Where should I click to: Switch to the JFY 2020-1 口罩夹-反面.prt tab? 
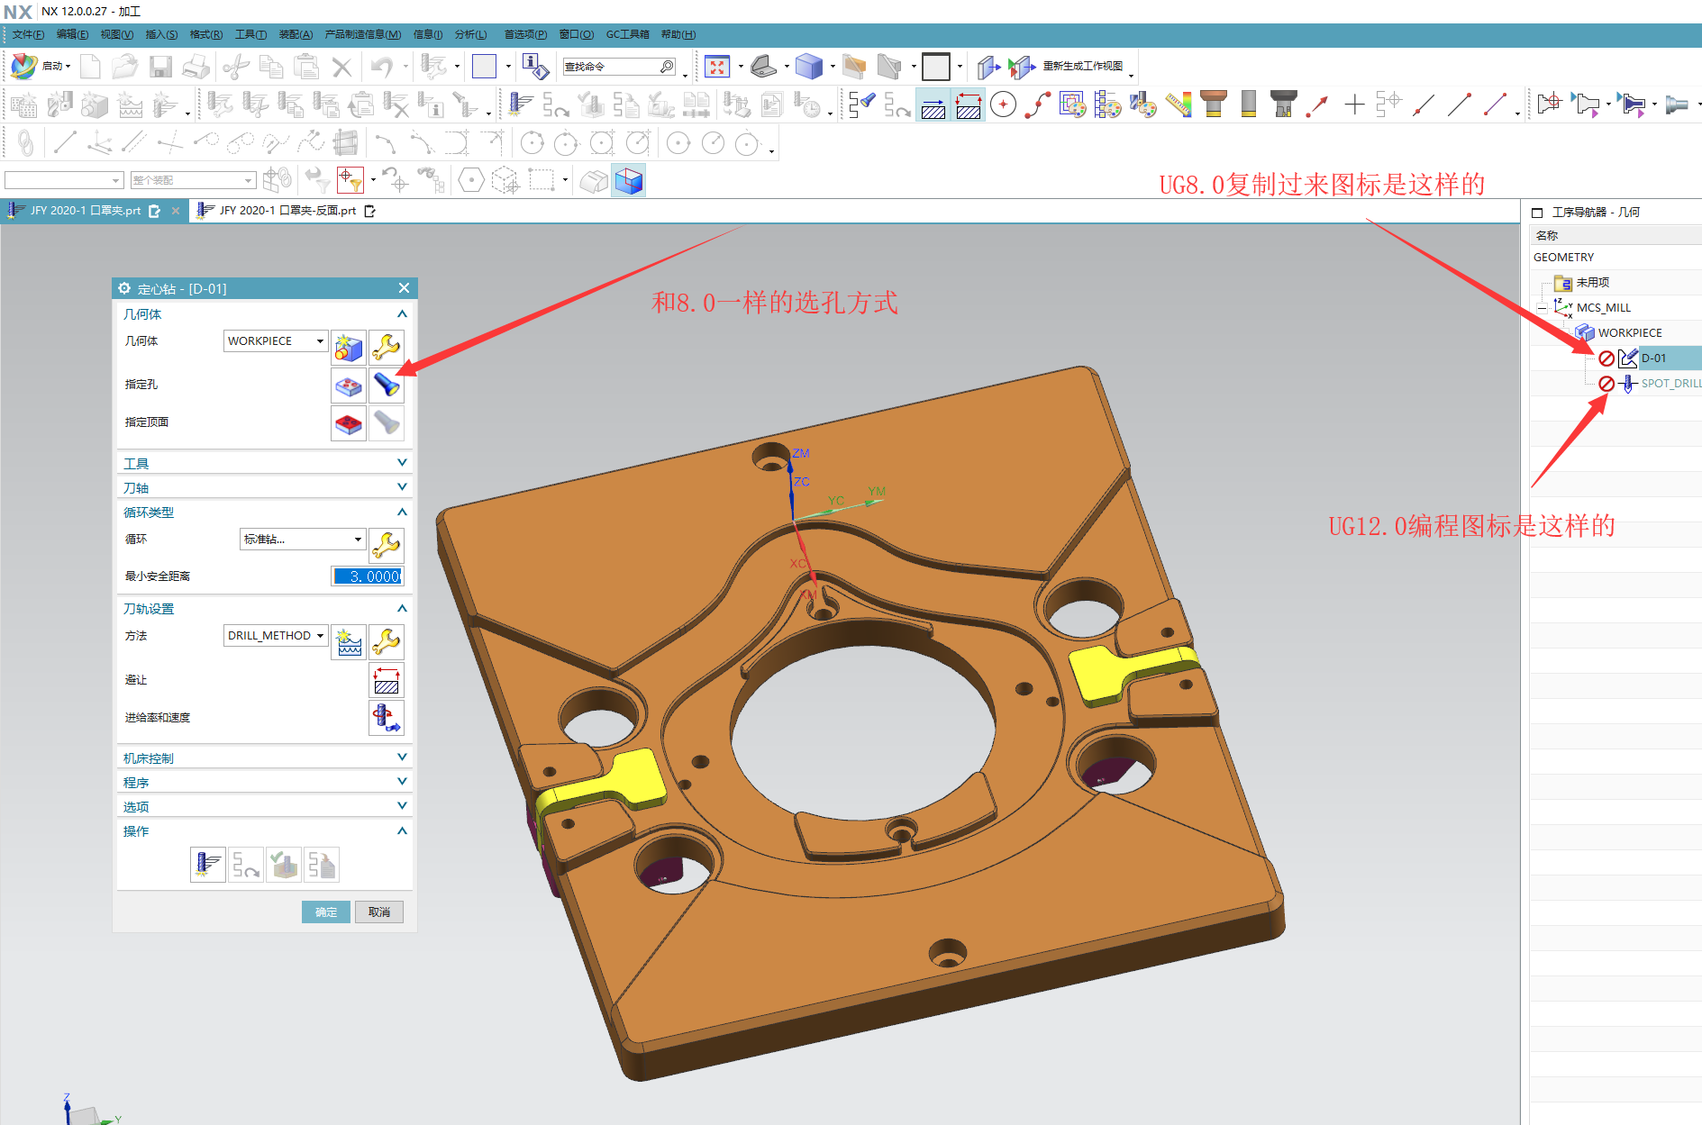point(287,210)
